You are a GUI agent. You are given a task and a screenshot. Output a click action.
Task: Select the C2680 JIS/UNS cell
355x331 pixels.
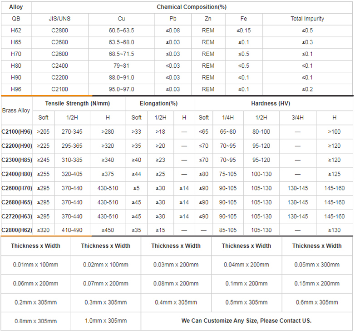click(59, 42)
